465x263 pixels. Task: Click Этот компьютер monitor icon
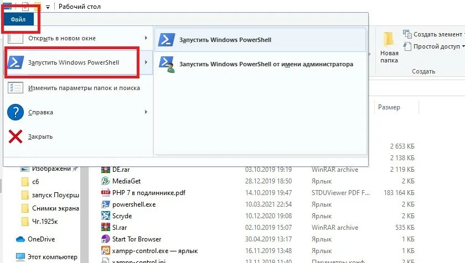pos(20,257)
